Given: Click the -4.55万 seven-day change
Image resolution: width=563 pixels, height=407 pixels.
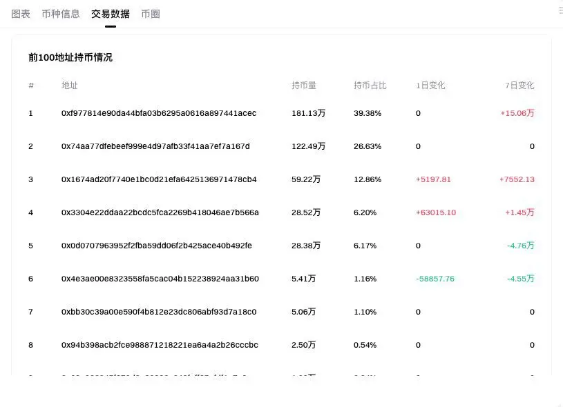Looking at the screenshot, I should (x=521, y=279).
